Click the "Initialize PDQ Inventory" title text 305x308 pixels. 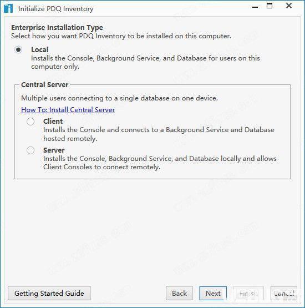pos(56,9)
